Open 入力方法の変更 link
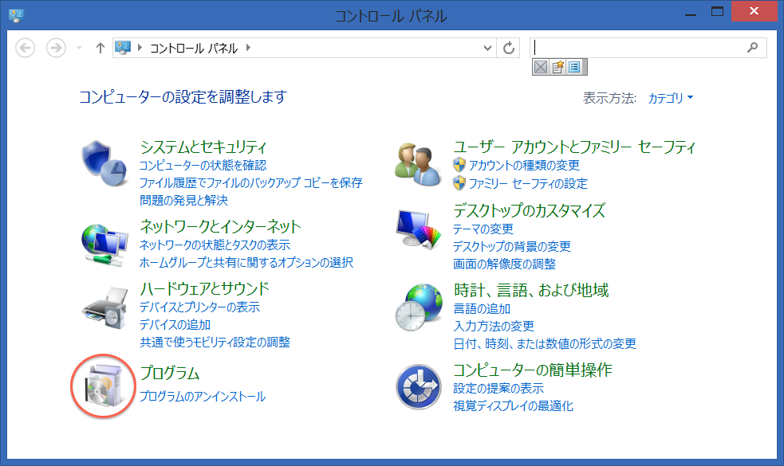 494,327
